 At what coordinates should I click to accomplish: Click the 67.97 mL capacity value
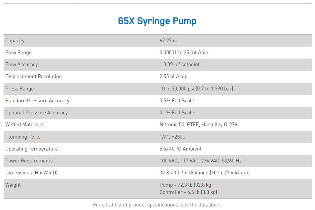tap(170, 41)
